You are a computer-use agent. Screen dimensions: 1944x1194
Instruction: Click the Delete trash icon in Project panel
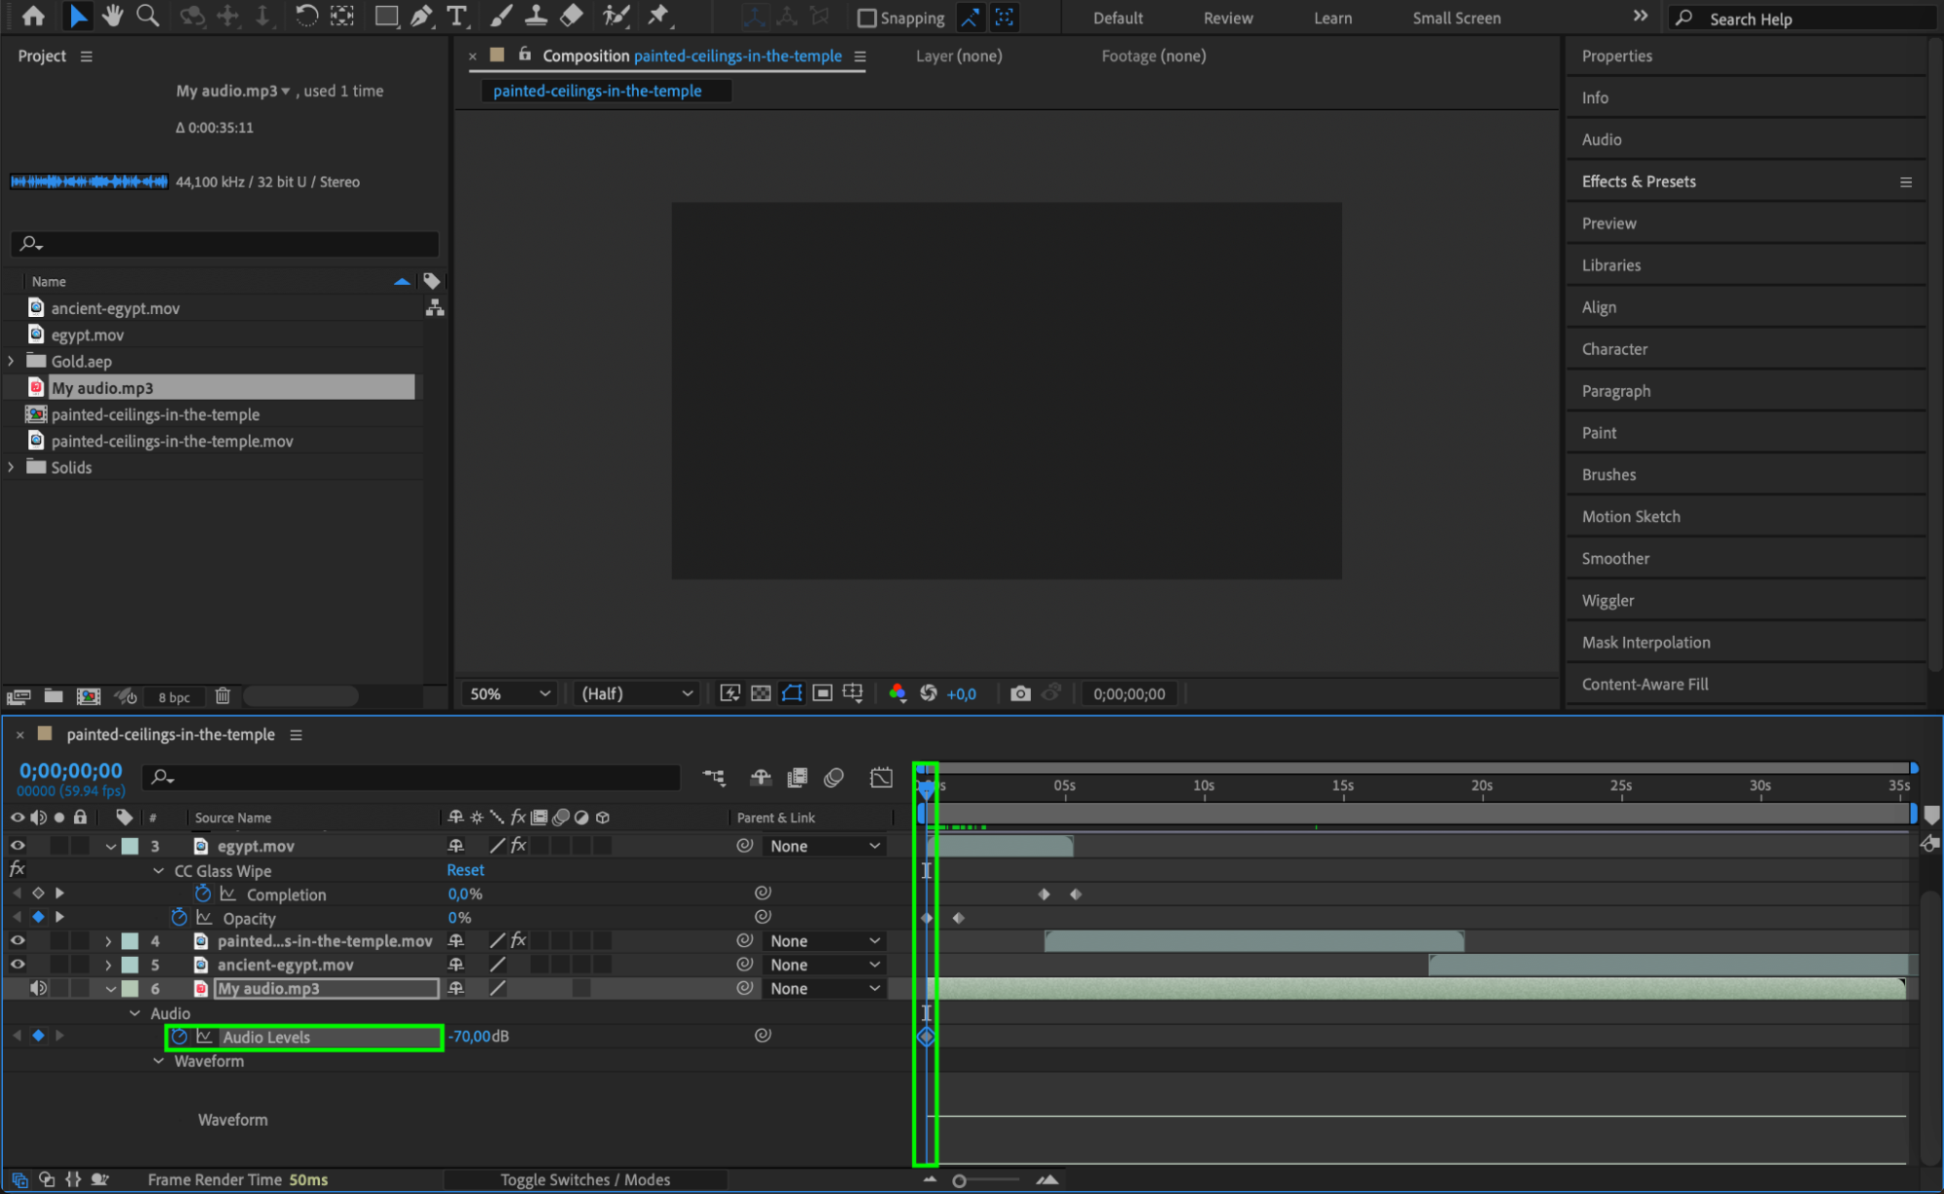click(223, 696)
